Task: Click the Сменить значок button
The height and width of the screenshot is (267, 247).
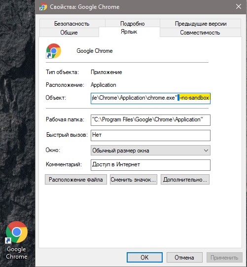Action: point(134,179)
